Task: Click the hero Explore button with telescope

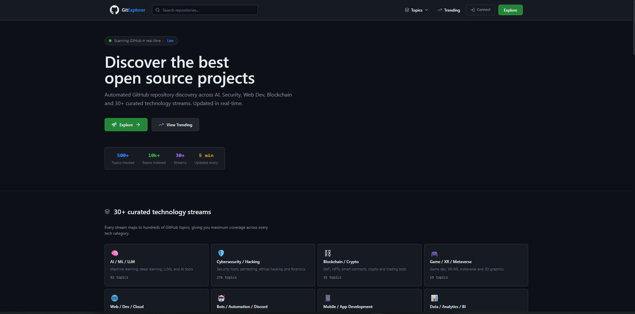Action: coord(126,125)
